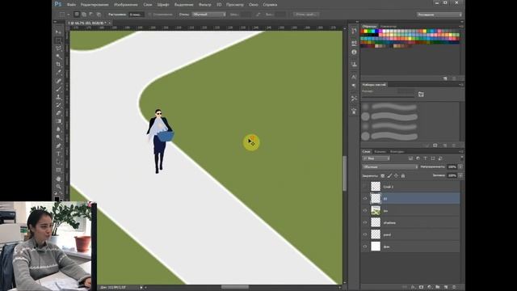
Task: Open the Стиль dropdown in options bar
Action: click(209, 15)
